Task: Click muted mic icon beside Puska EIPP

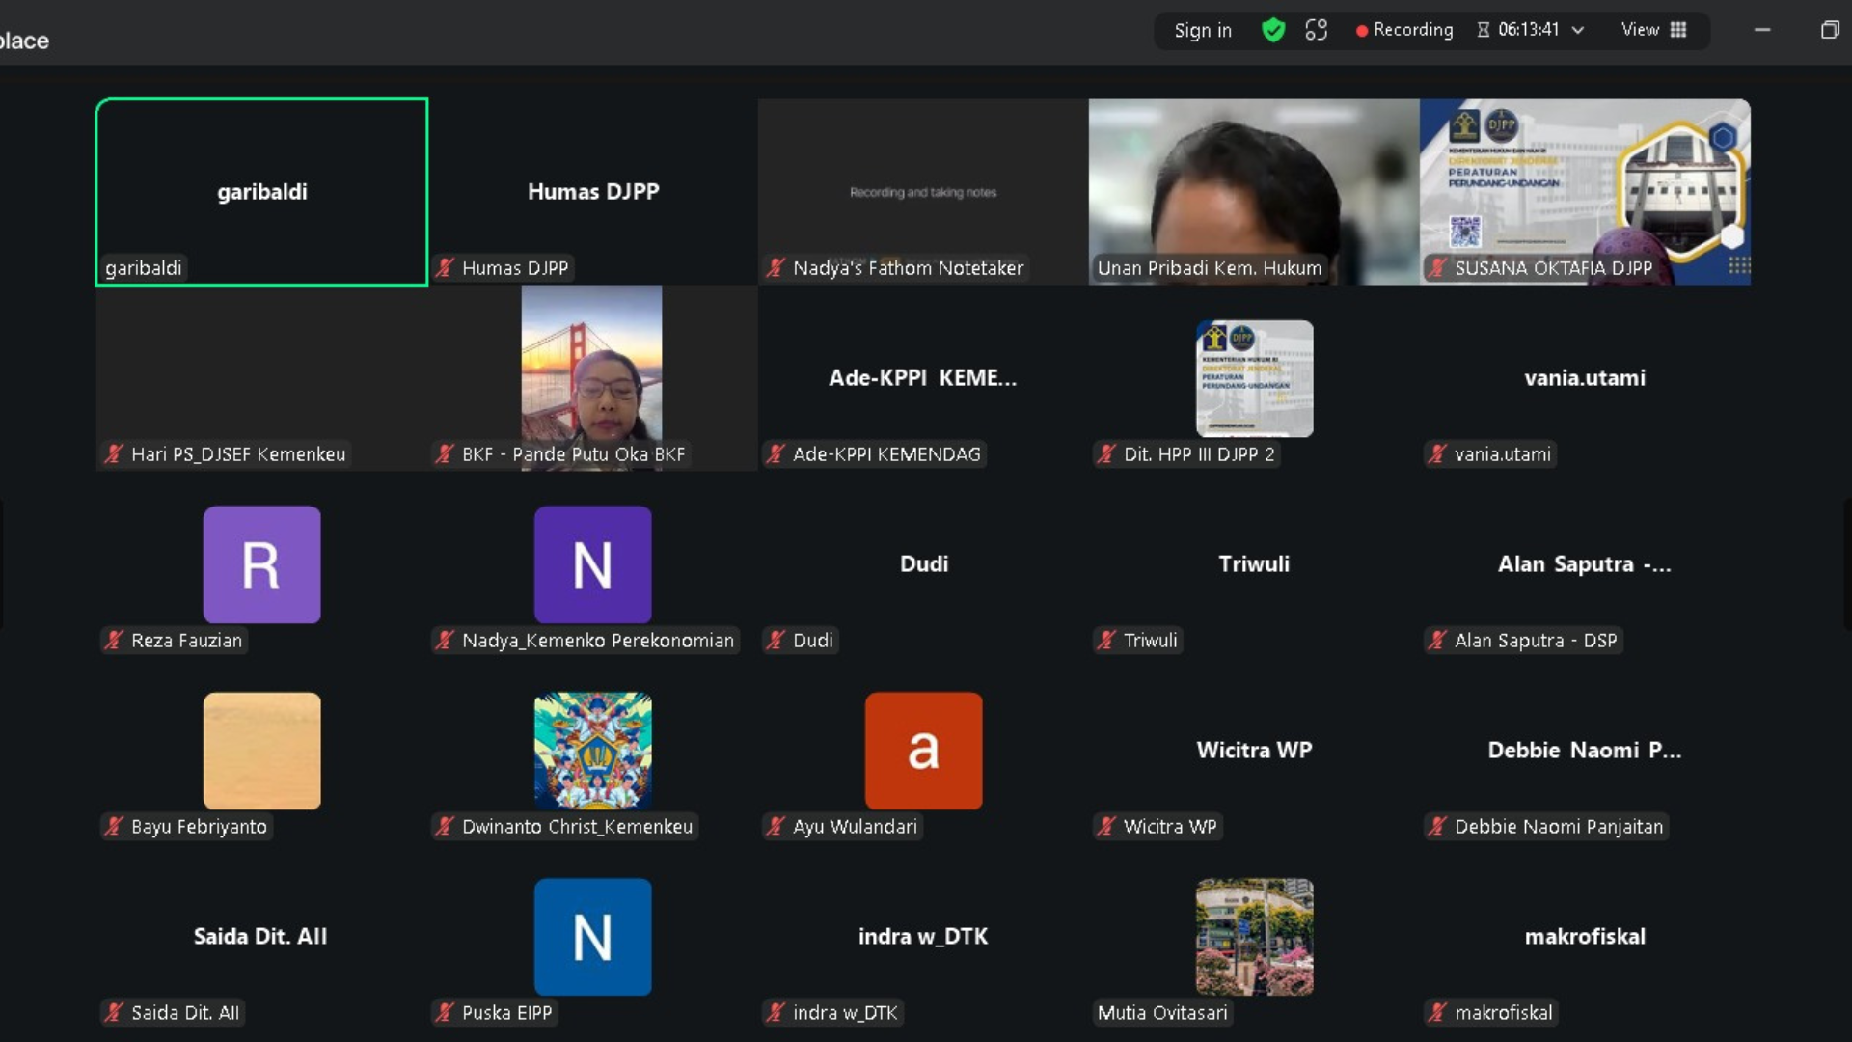Action: pos(445,1013)
